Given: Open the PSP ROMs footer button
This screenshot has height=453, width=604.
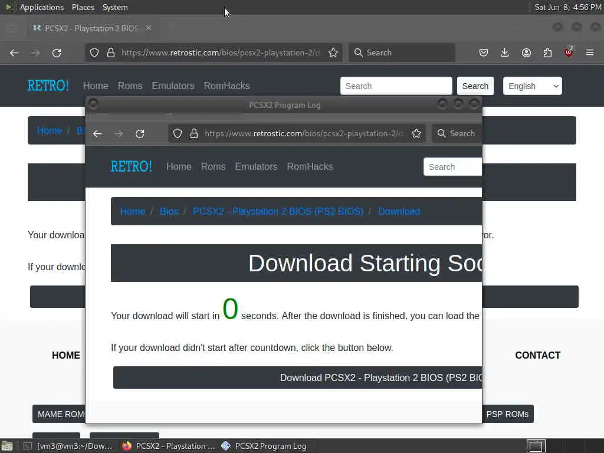Looking at the screenshot, I should coord(508,413).
